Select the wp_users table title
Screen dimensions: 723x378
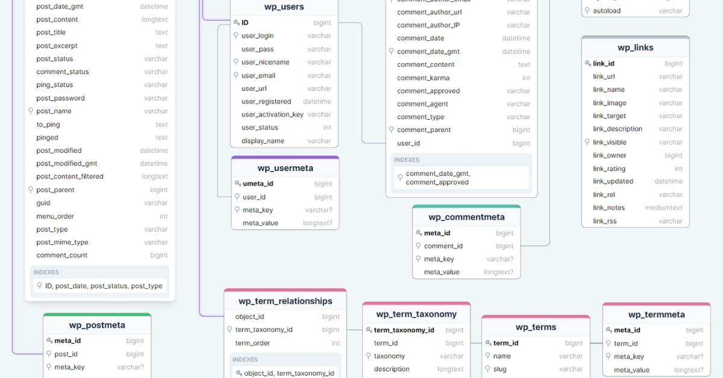point(284,7)
